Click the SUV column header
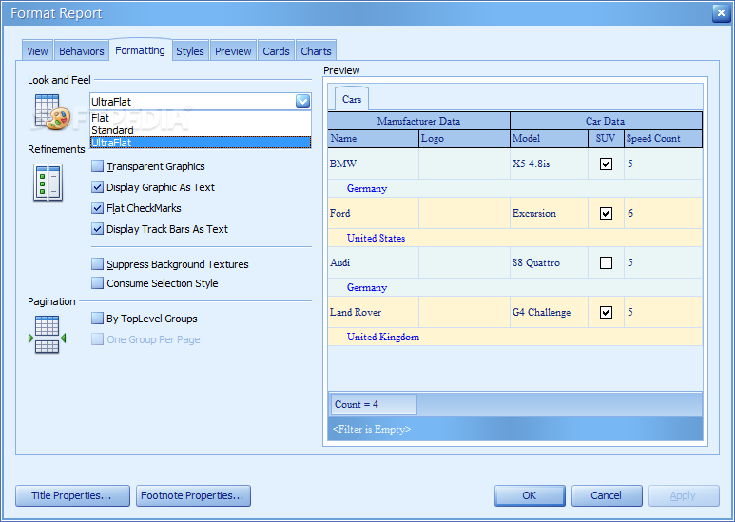This screenshot has height=522, width=735. click(606, 139)
